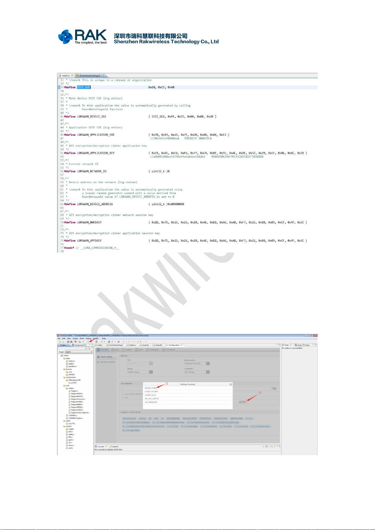375x530 pixels.
Task: Switch to the main.c tab in top editor
Action: click(x=66, y=75)
